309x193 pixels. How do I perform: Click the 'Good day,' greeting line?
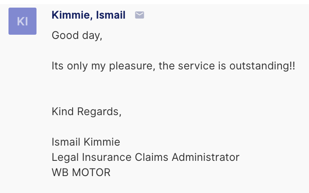(77, 36)
